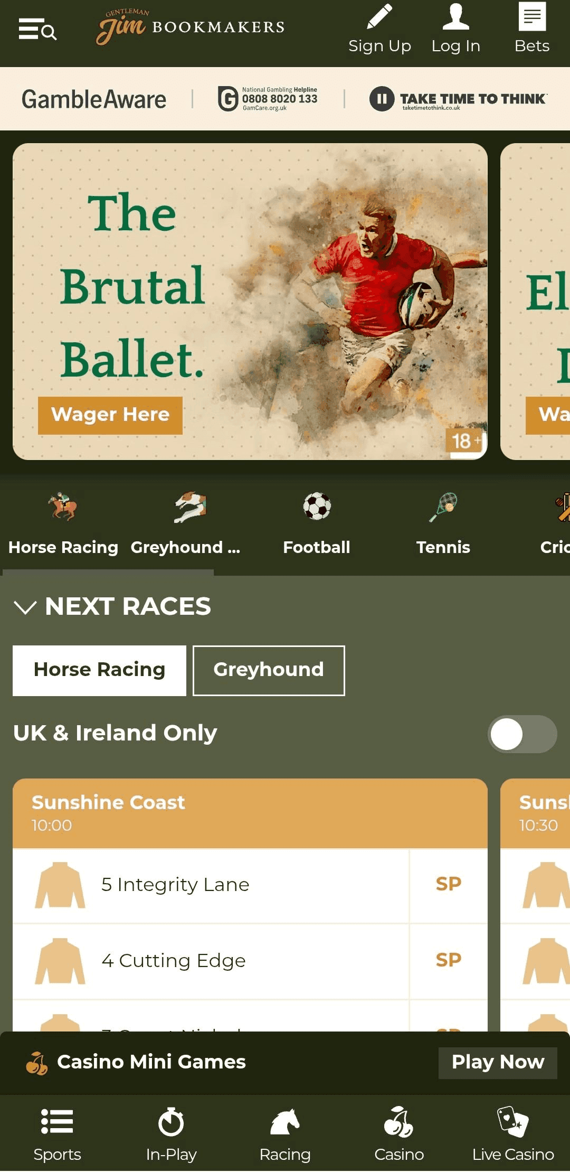Open the Bets slip icon
570x1172 pixels.
[x=532, y=16]
